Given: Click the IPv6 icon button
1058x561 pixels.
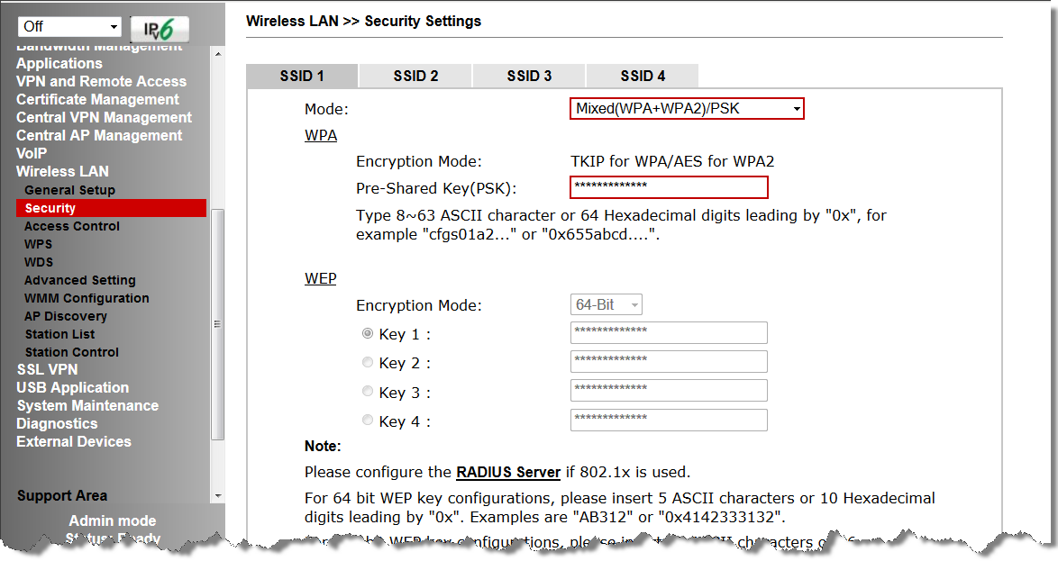Looking at the screenshot, I should point(160,28).
